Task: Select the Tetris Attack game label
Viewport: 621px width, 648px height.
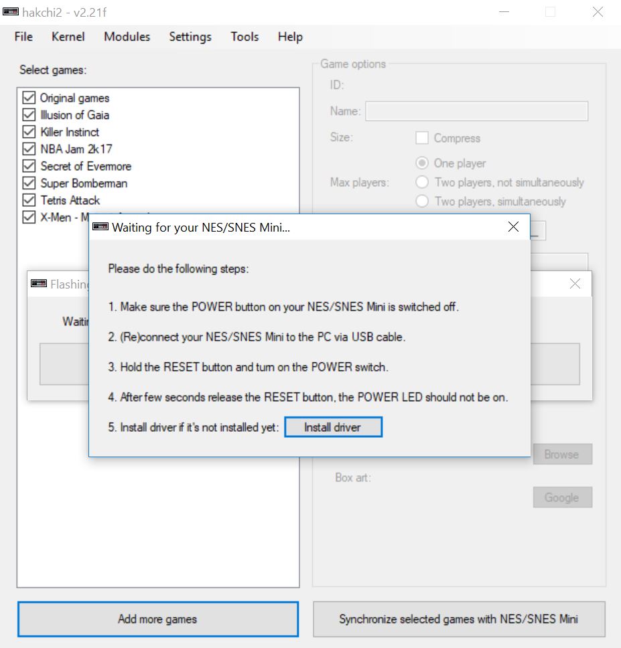Action: pyautogui.click(x=70, y=200)
